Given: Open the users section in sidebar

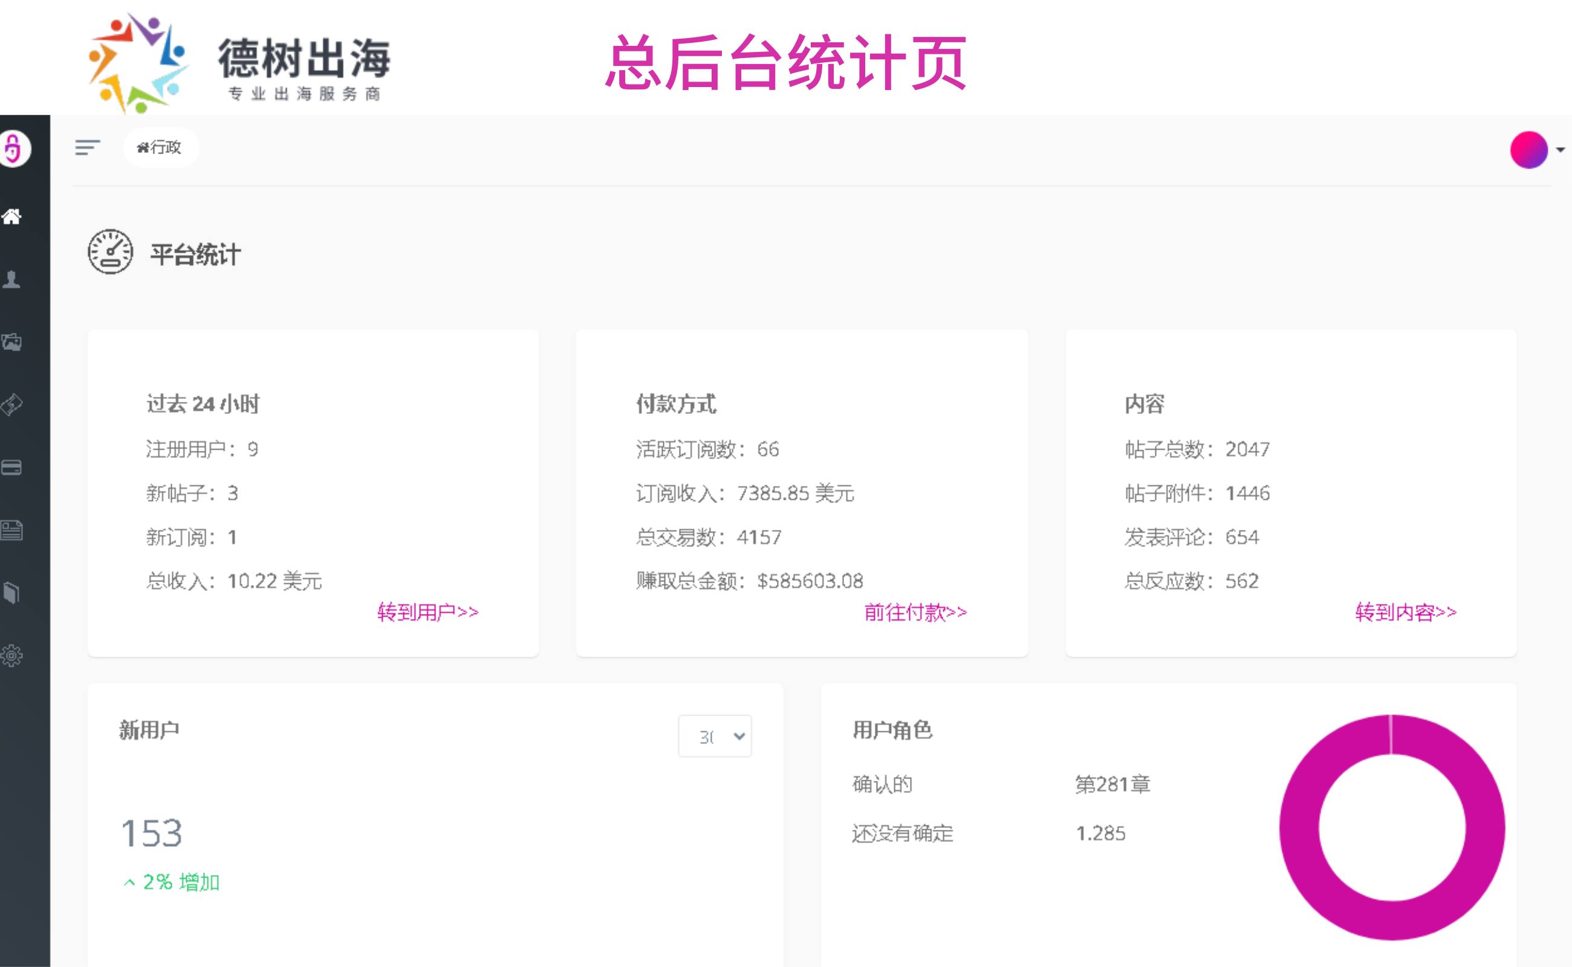Looking at the screenshot, I should (x=12, y=279).
